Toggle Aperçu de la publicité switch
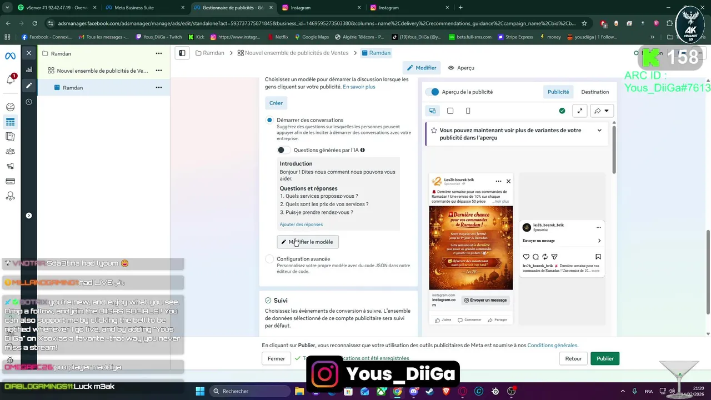The height and width of the screenshot is (400, 711). (x=432, y=92)
